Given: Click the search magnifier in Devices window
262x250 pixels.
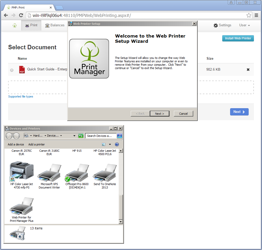Looking at the screenshot, I should (119, 136).
